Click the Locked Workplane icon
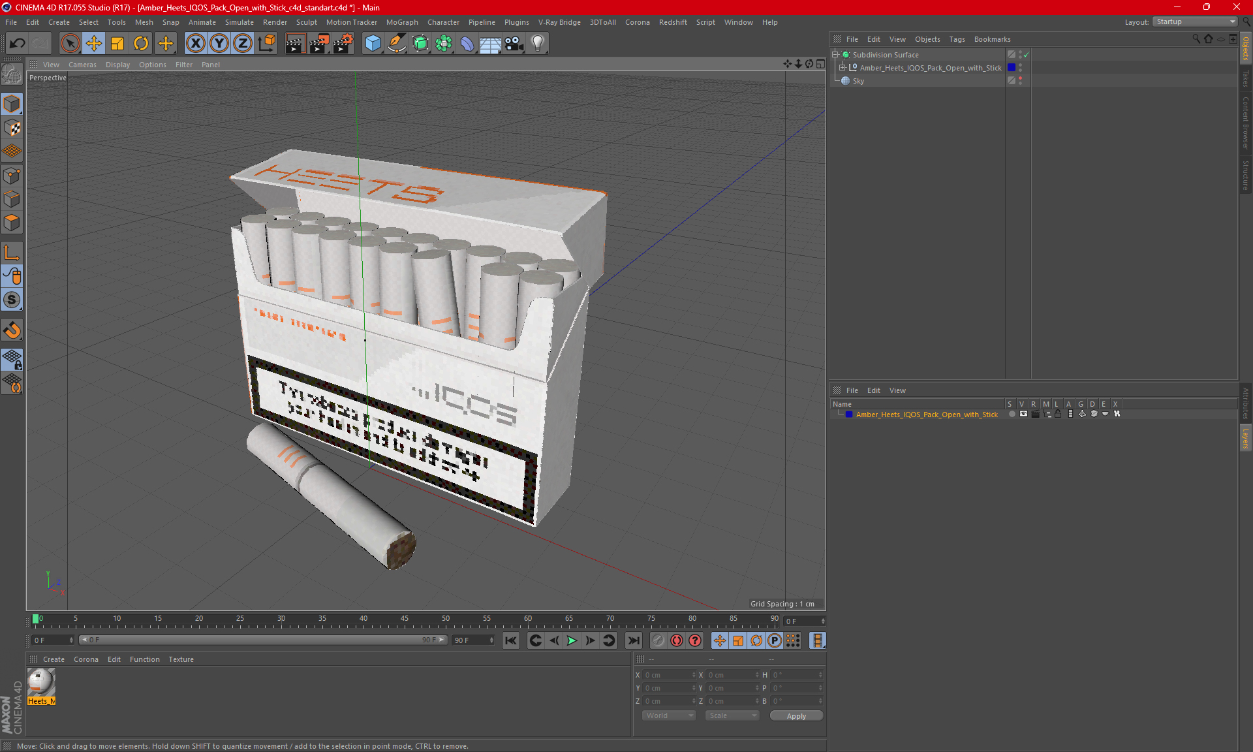 click(x=12, y=359)
